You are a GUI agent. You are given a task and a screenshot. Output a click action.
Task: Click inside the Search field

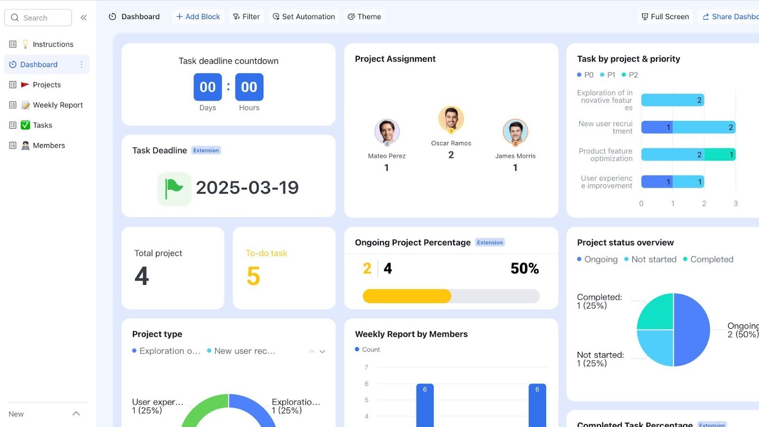point(38,18)
